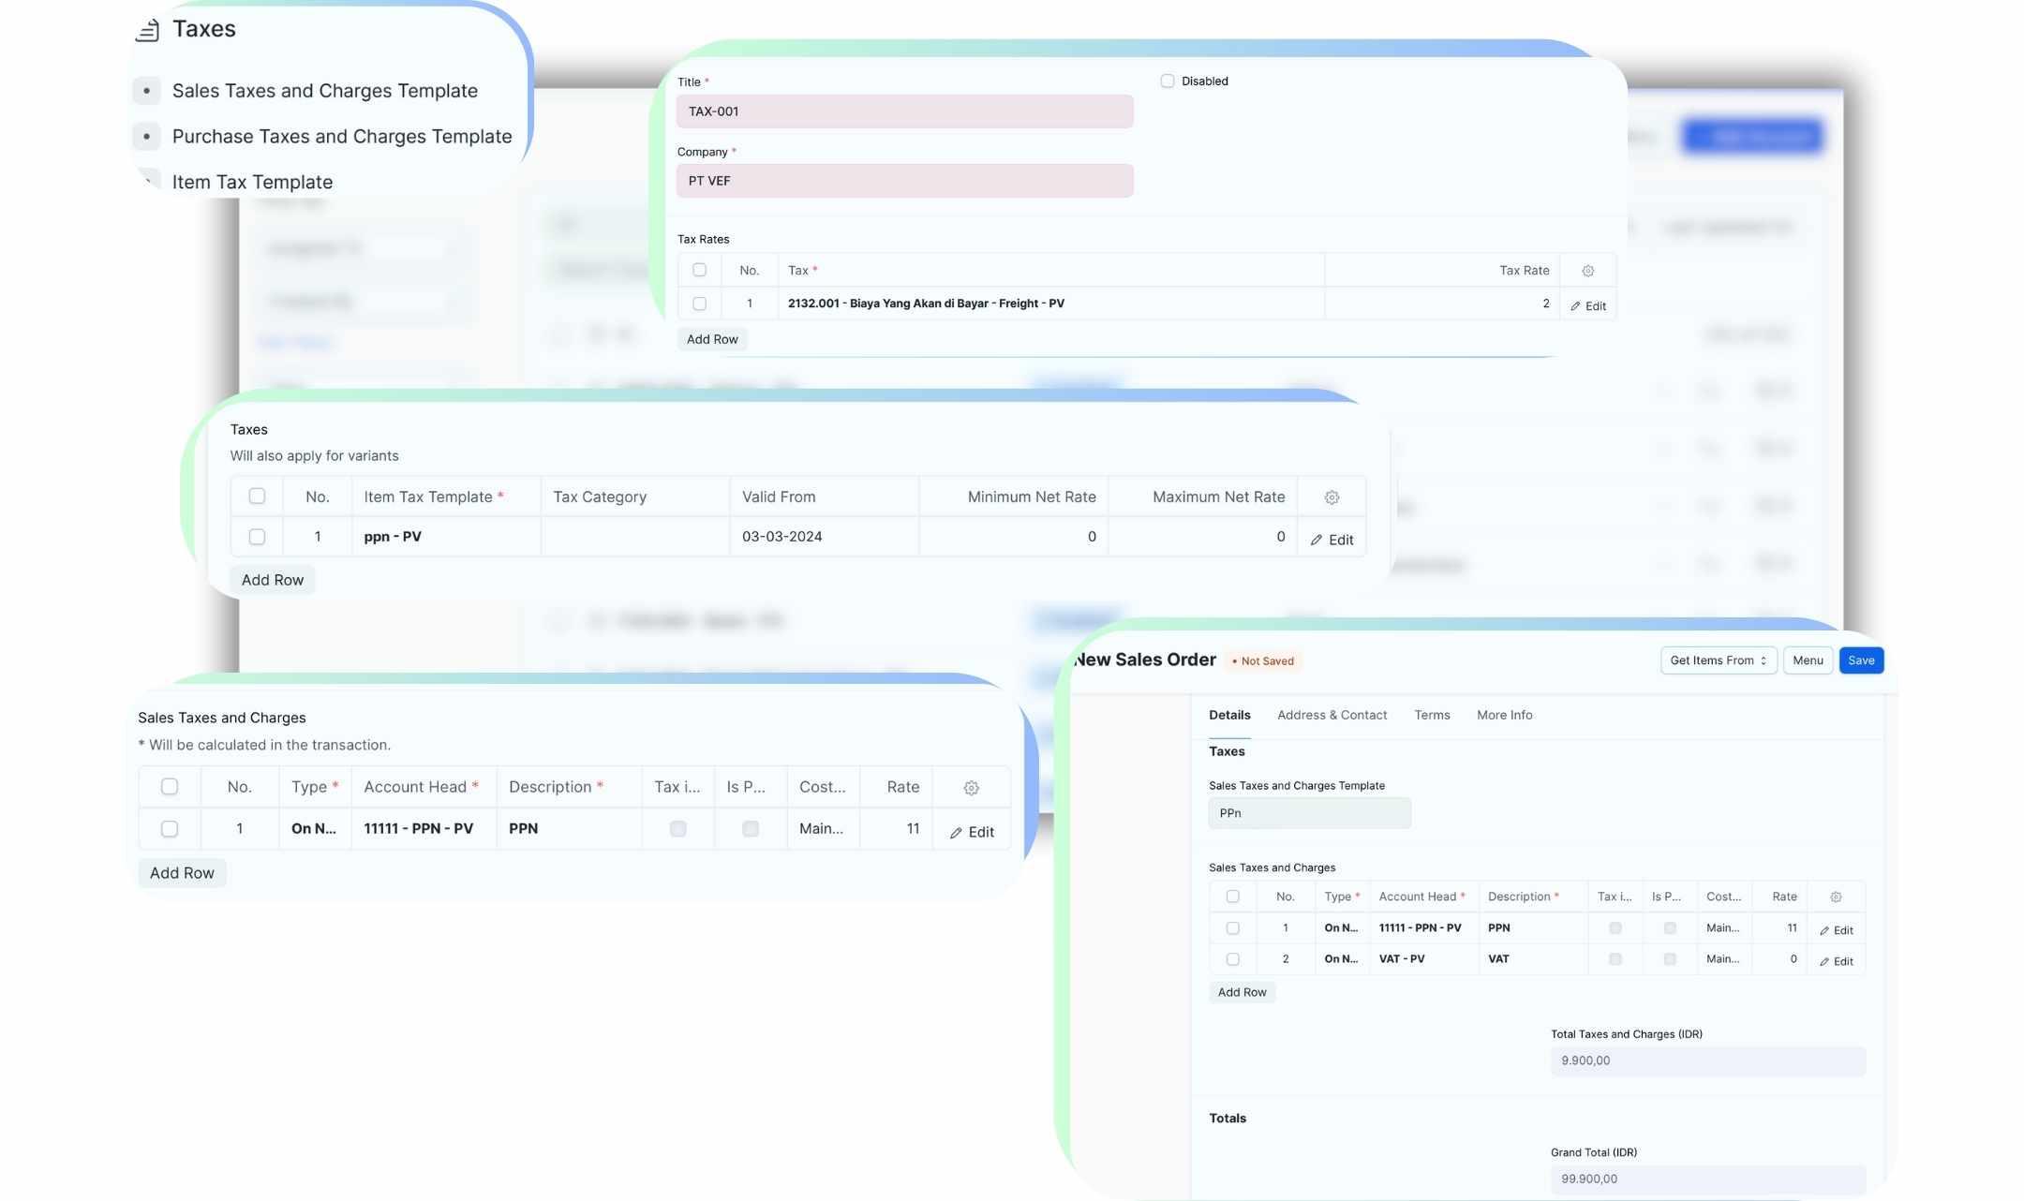The width and height of the screenshot is (2024, 1201).
Task: Open the Tax Rates table settings gear
Action: [x=1587, y=271]
